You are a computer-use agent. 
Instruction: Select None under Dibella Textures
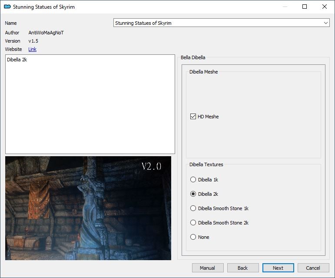(193, 237)
